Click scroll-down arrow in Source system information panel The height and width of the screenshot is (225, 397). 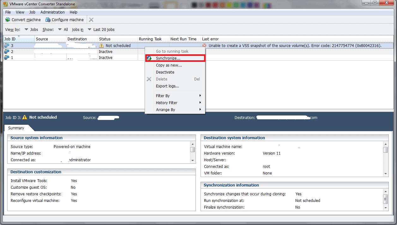point(193,161)
